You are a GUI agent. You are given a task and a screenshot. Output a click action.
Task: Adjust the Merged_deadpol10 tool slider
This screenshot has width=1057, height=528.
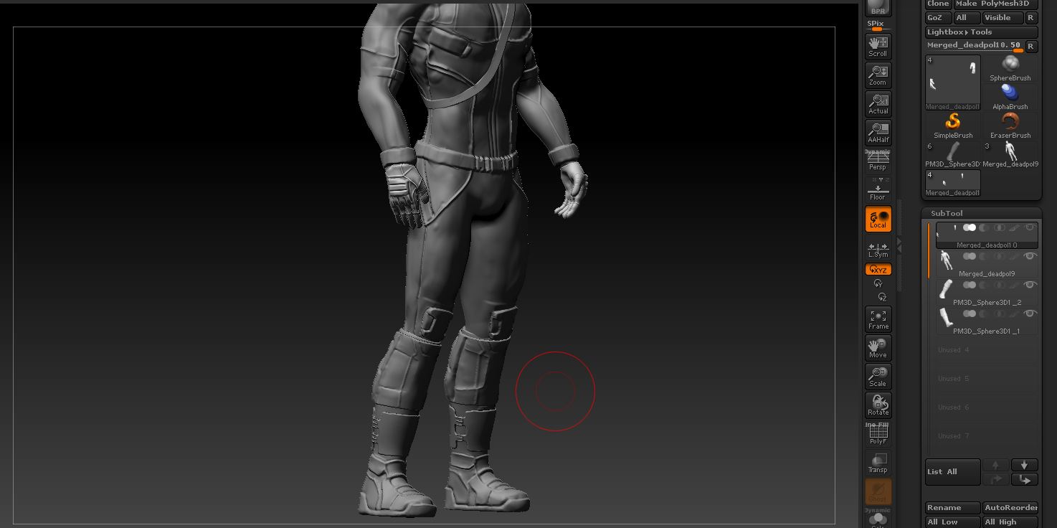[x=974, y=46]
